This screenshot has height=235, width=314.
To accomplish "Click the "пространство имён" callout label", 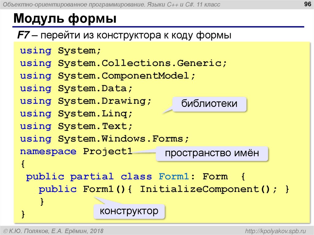I will tap(212, 153).
